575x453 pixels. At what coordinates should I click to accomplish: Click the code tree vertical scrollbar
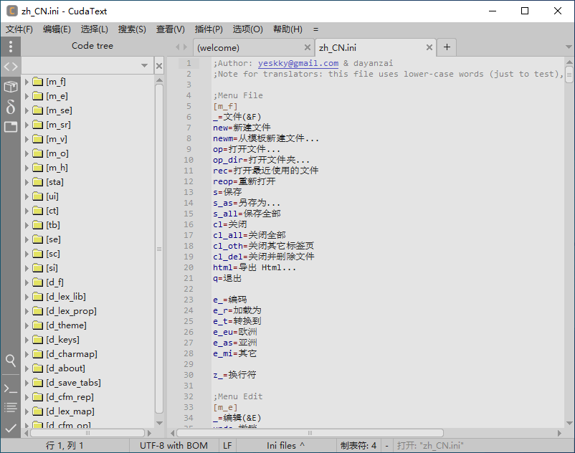point(159,249)
